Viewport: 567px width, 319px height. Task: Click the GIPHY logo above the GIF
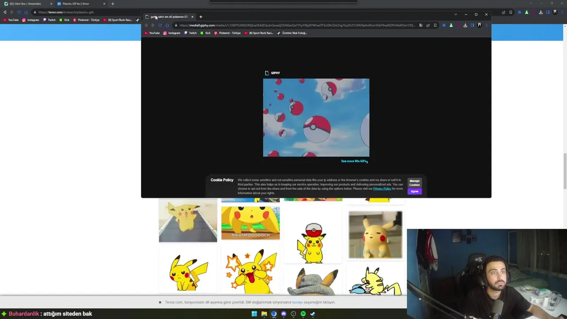point(272,73)
